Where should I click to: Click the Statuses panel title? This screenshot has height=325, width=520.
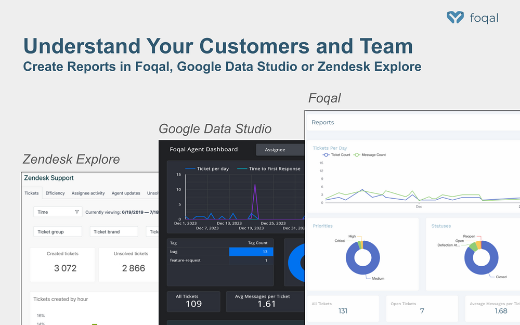441,226
